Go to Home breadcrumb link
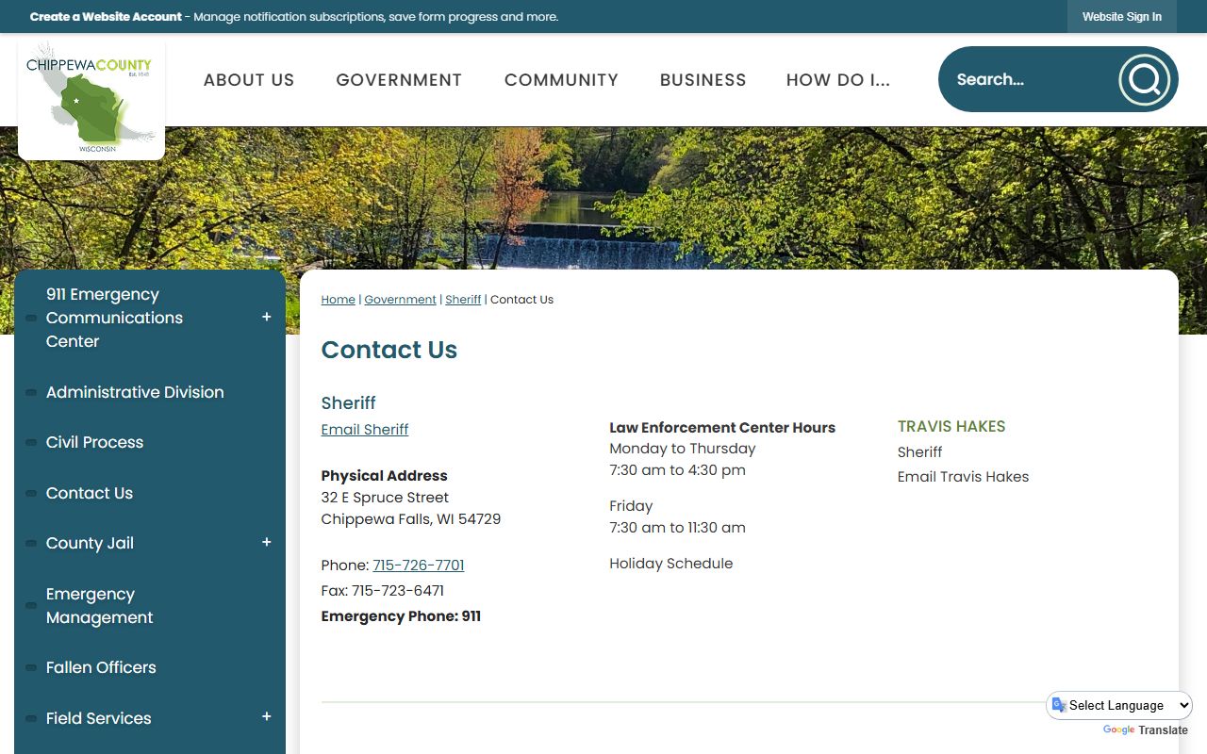Viewport: 1207px width, 754px height. [338, 300]
